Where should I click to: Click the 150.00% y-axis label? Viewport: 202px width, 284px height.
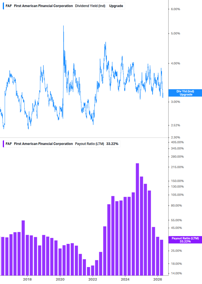pos(177,181)
